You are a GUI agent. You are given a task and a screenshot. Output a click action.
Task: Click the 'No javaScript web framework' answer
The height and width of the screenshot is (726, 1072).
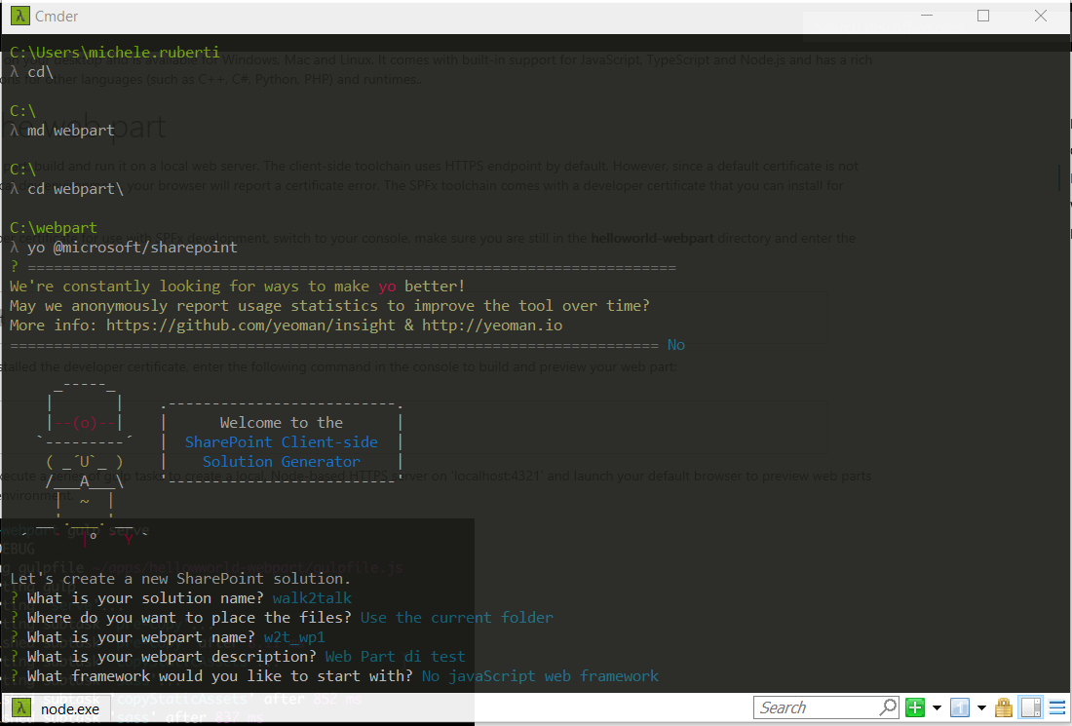tap(540, 676)
